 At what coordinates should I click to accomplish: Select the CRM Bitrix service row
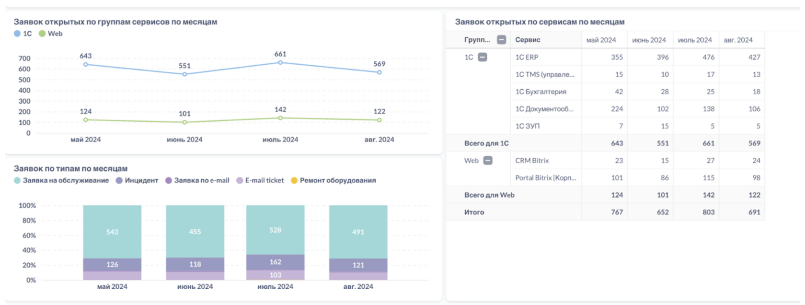[532, 161]
